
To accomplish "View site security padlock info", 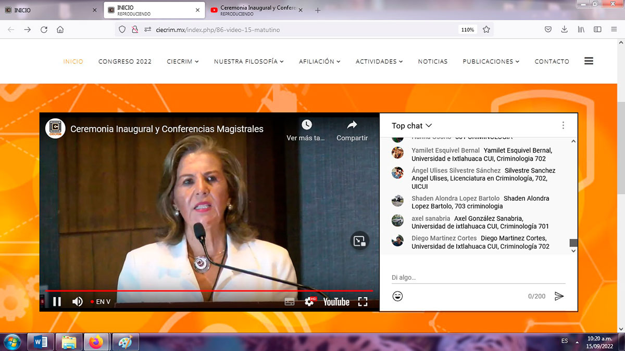I will pyautogui.click(x=135, y=30).
